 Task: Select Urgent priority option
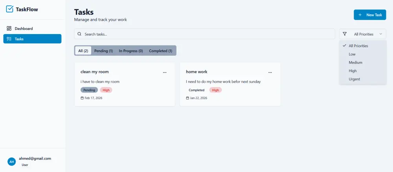(354, 79)
